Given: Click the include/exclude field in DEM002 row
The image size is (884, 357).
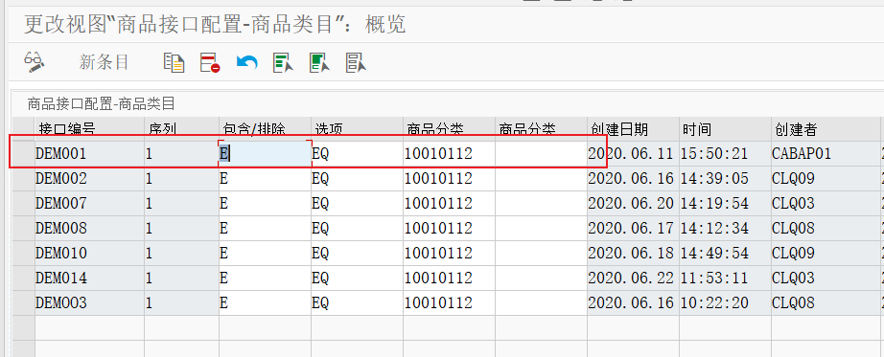Looking at the screenshot, I should 265,178.
